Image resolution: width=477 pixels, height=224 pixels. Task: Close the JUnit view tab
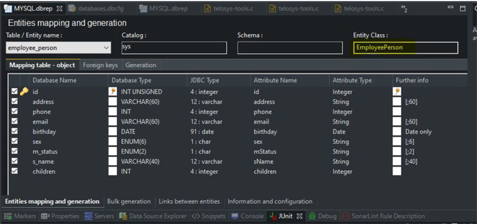[300, 216]
